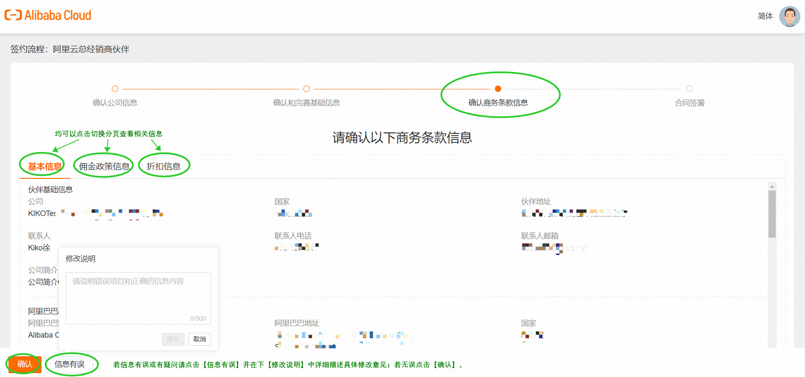Open the user avatar menu
Viewport: 805px width, 377px height.
point(789,17)
